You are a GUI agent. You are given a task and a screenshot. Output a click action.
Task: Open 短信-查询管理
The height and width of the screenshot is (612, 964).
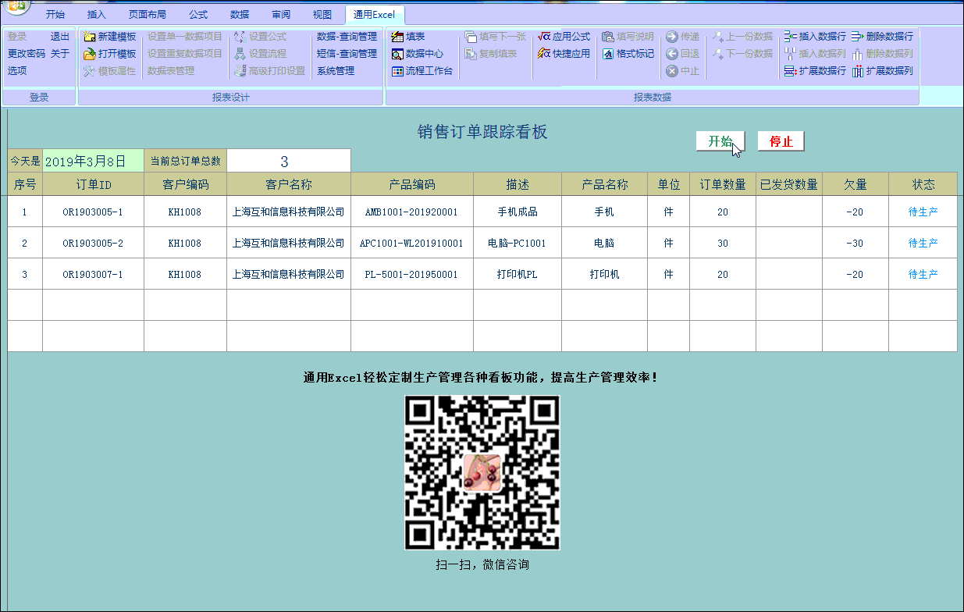click(x=347, y=54)
